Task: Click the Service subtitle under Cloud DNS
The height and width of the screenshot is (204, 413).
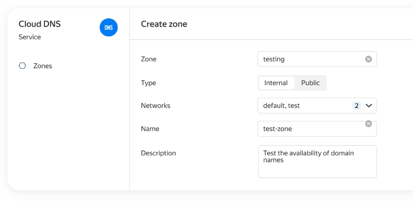Action: [30, 37]
